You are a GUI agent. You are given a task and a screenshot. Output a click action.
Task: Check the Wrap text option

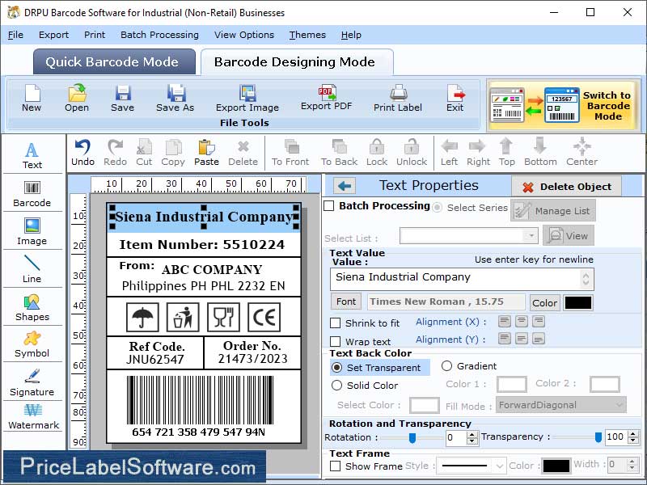(335, 341)
